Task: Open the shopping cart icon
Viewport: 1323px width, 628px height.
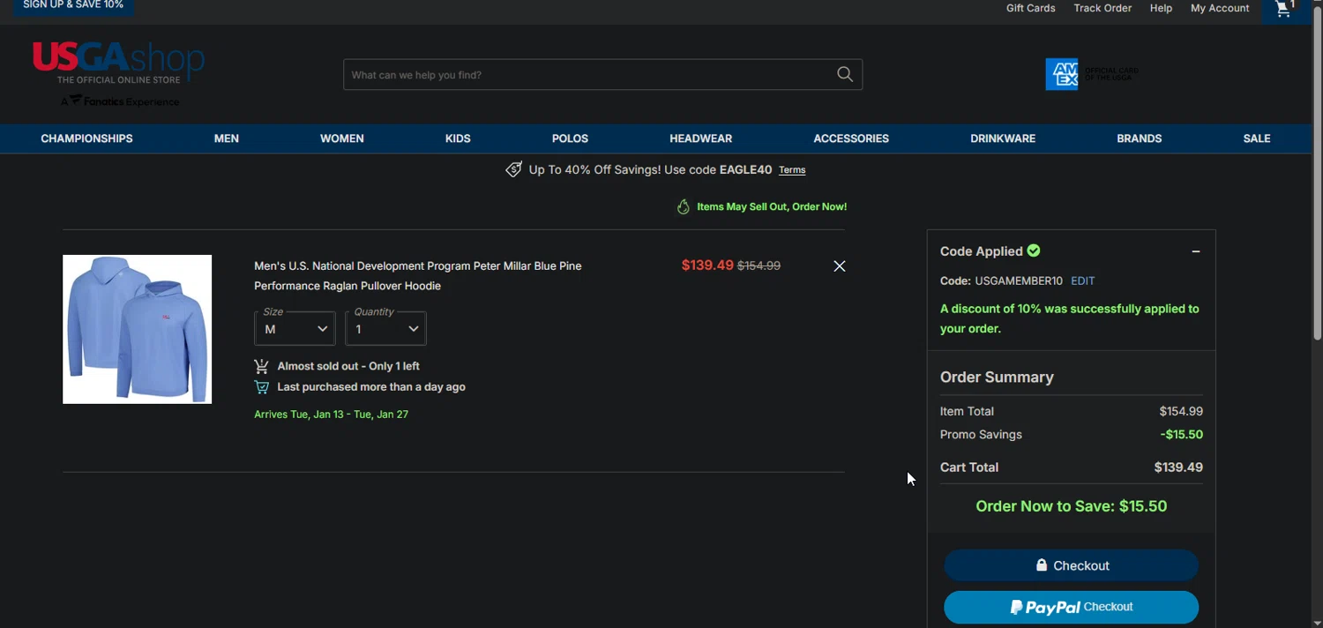Action: [1284, 10]
